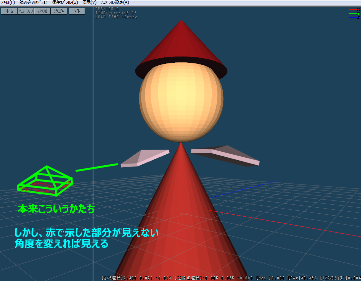Select the テクスチャ button

[x=59, y=11]
